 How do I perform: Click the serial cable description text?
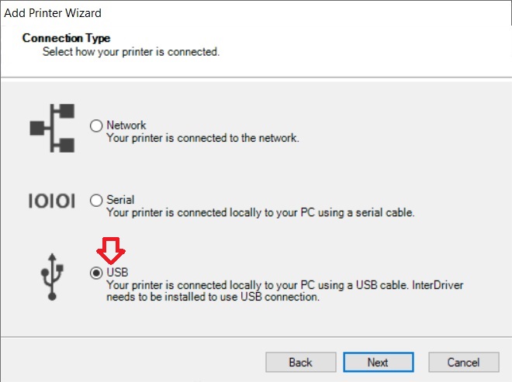tap(260, 212)
